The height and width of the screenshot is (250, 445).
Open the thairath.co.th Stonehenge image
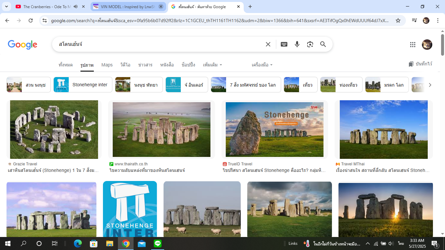161,130
